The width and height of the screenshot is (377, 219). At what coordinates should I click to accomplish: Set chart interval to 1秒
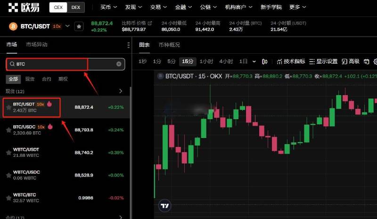point(142,62)
